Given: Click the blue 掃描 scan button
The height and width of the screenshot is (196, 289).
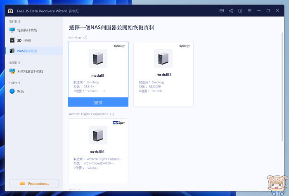Looking at the screenshot, I should [x=98, y=102].
